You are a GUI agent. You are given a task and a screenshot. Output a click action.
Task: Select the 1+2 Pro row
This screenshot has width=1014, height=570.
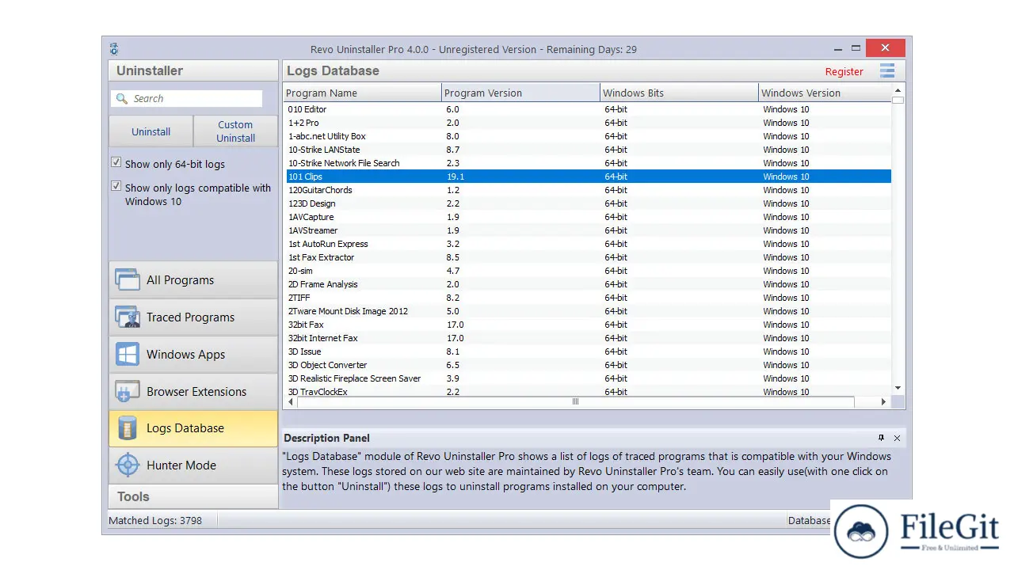click(x=588, y=123)
